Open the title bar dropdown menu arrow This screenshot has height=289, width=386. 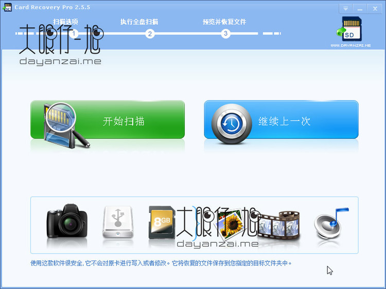[x=346, y=9]
